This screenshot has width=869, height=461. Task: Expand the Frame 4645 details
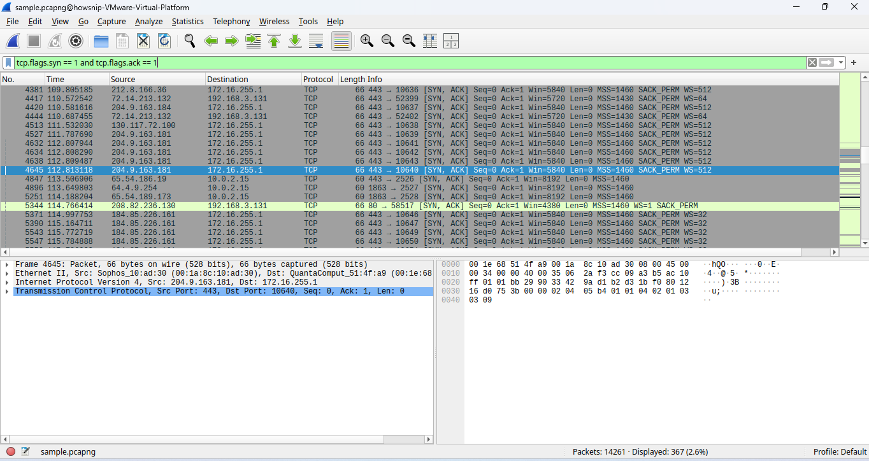click(6, 264)
